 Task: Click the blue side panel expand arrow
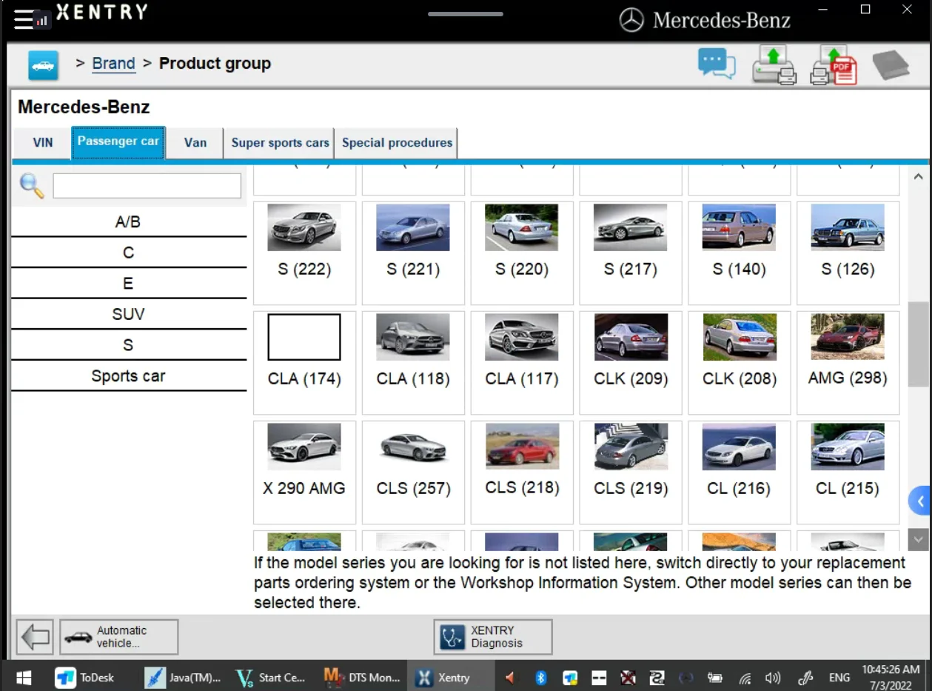click(x=919, y=501)
